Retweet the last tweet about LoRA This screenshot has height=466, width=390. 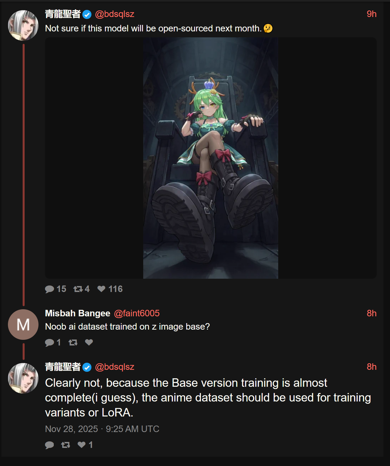point(65,445)
